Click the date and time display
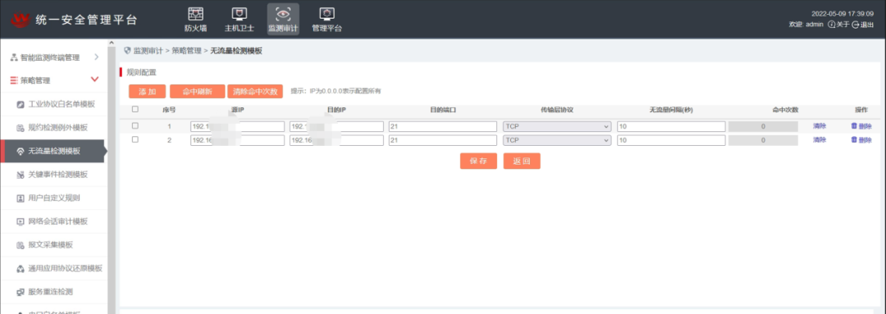This screenshot has height=314, width=886. pos(843,13)
